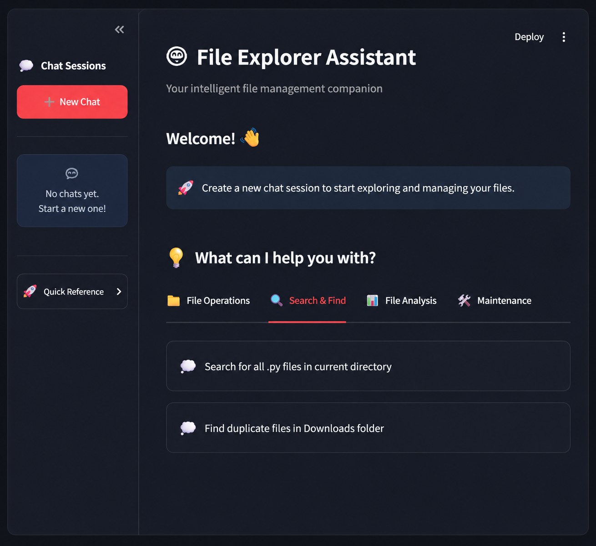Collapse sidebar with double chevron icon
The height and width of the screenshot is (546, 596).
[119, 30]
